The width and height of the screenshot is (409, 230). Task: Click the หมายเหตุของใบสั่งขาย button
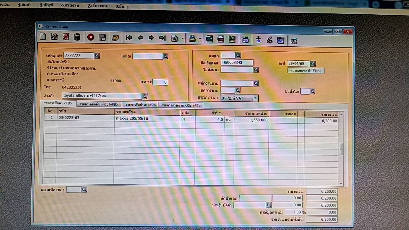pos(306,71)
